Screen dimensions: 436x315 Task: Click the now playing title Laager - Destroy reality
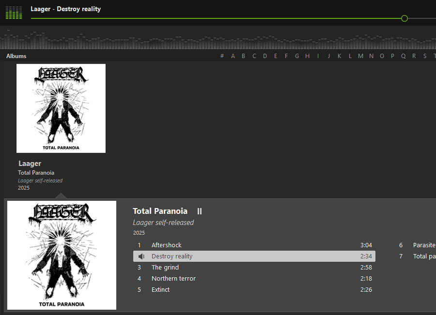[65, 9]
